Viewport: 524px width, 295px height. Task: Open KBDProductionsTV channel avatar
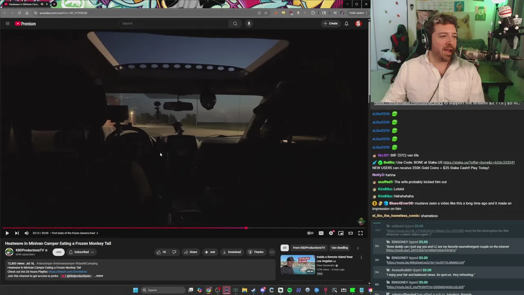pyautogui.click(x=9, y=252)
